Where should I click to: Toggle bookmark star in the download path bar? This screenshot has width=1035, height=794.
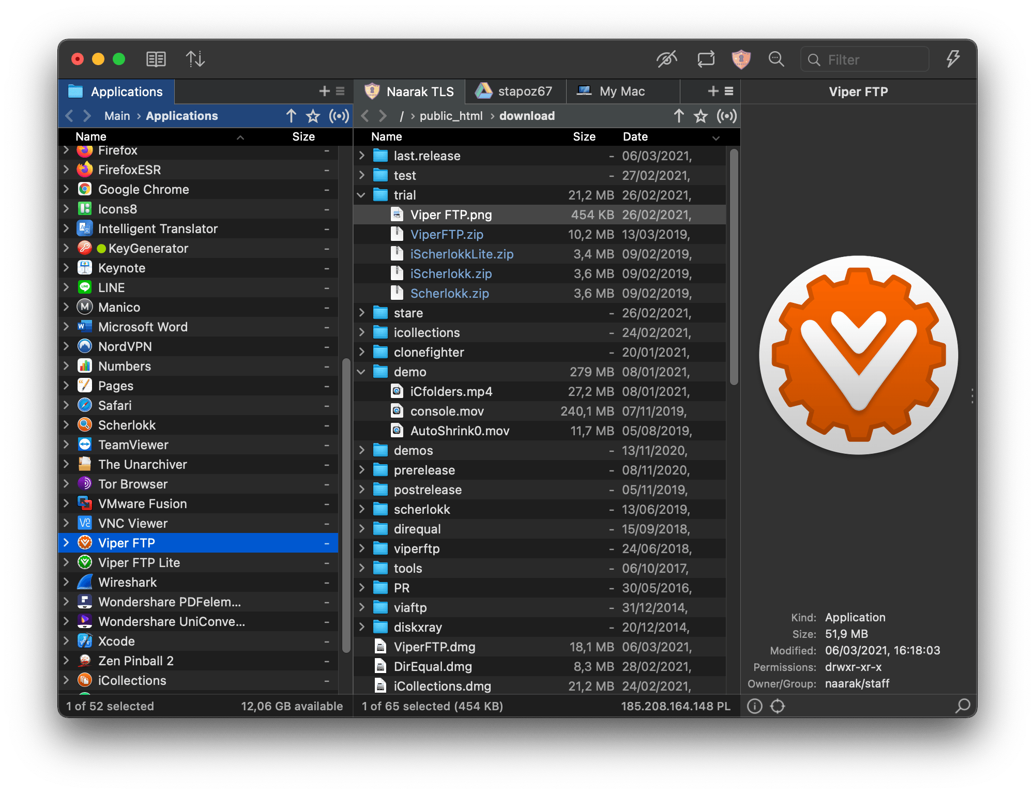(701, 116)
